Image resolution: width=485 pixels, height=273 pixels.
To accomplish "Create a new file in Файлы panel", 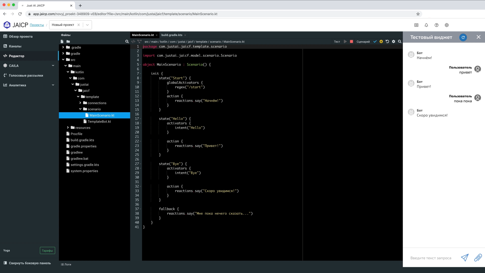I will 62,41.
